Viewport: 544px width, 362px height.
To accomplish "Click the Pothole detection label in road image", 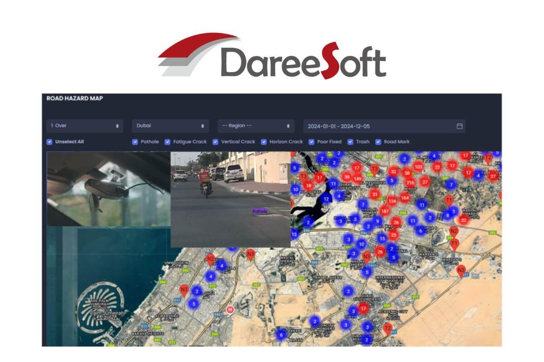I will [x=260, y=211].
